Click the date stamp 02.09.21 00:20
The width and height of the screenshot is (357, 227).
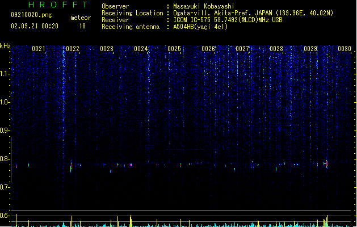point(35,26)
